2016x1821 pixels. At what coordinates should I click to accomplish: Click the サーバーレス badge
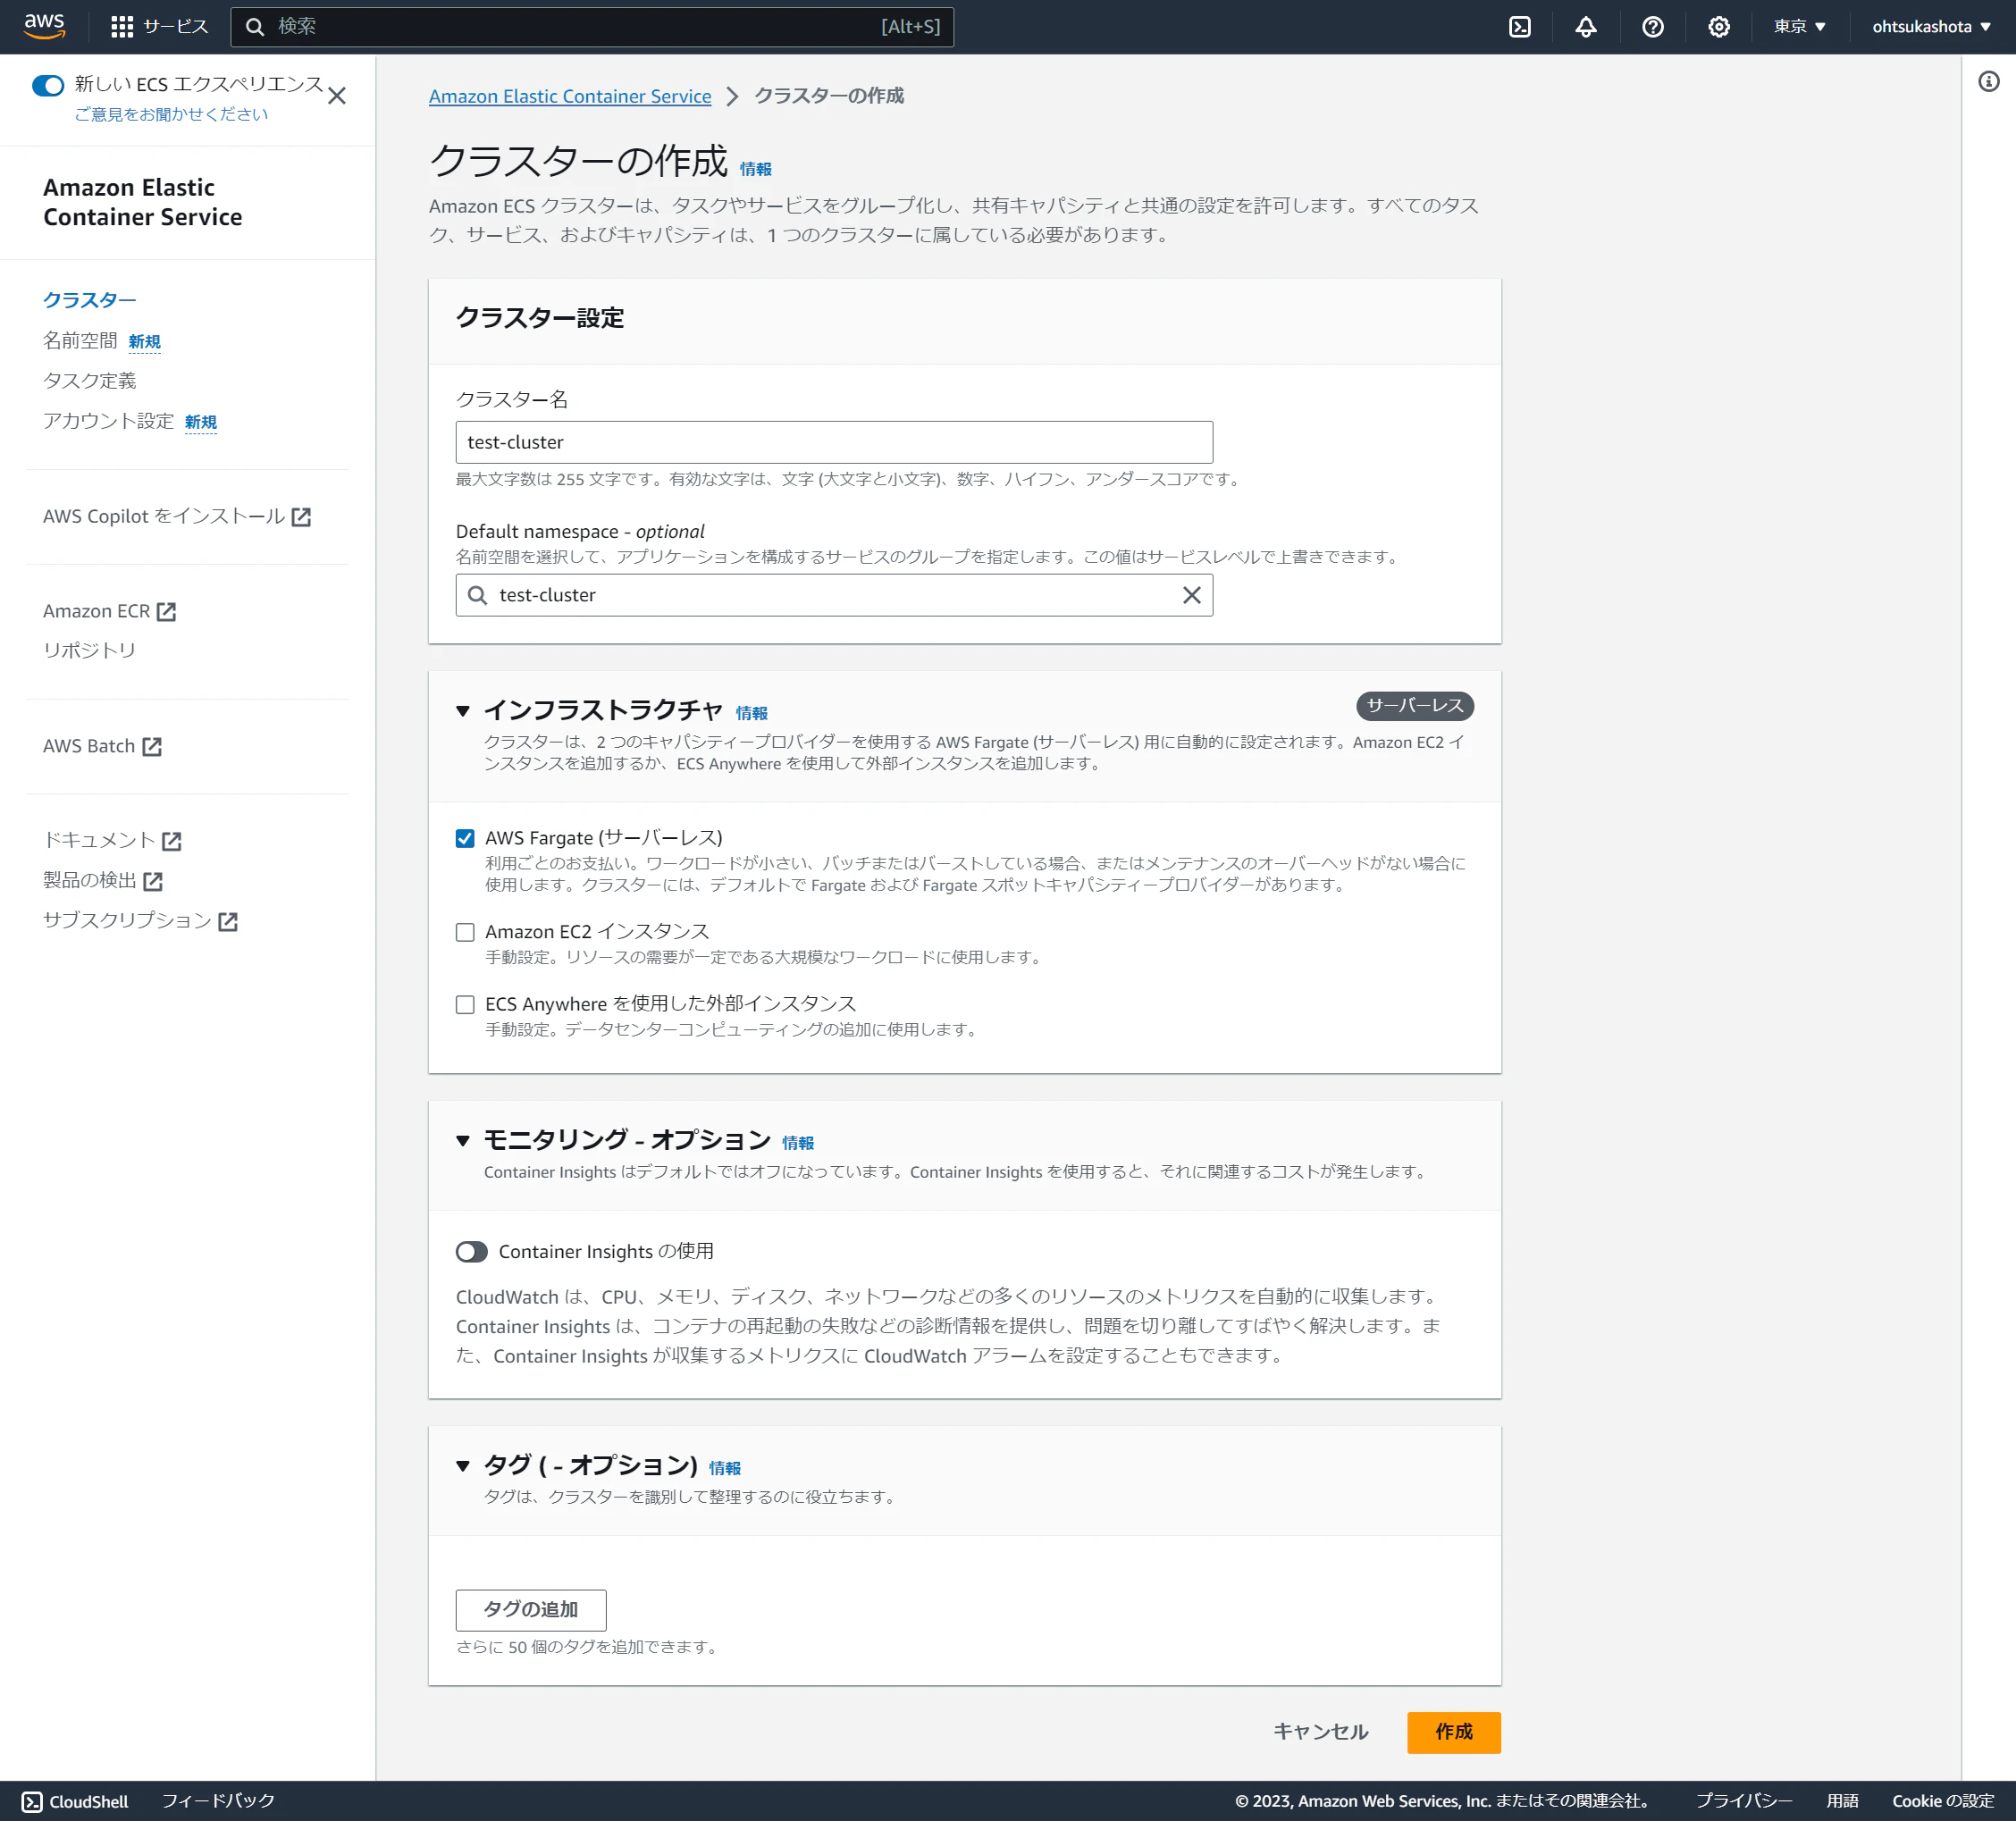(x=1415, y=706)
